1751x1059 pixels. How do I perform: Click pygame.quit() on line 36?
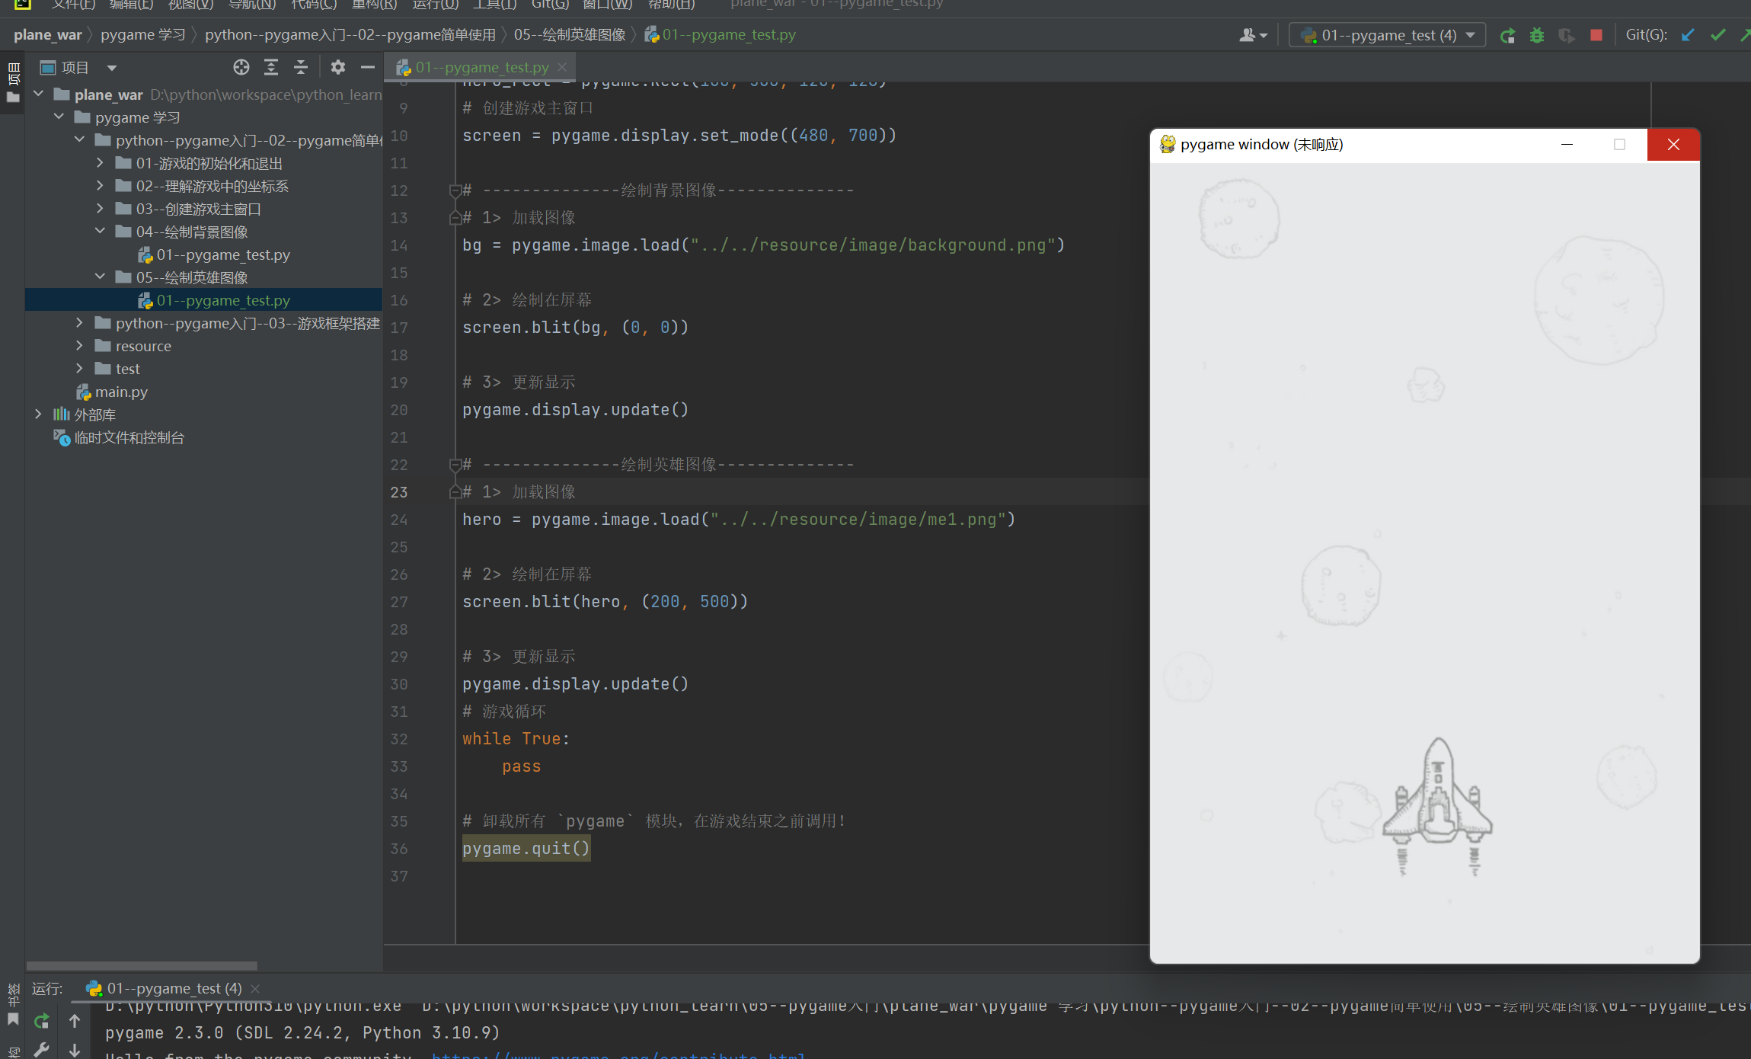click(526, 848)
